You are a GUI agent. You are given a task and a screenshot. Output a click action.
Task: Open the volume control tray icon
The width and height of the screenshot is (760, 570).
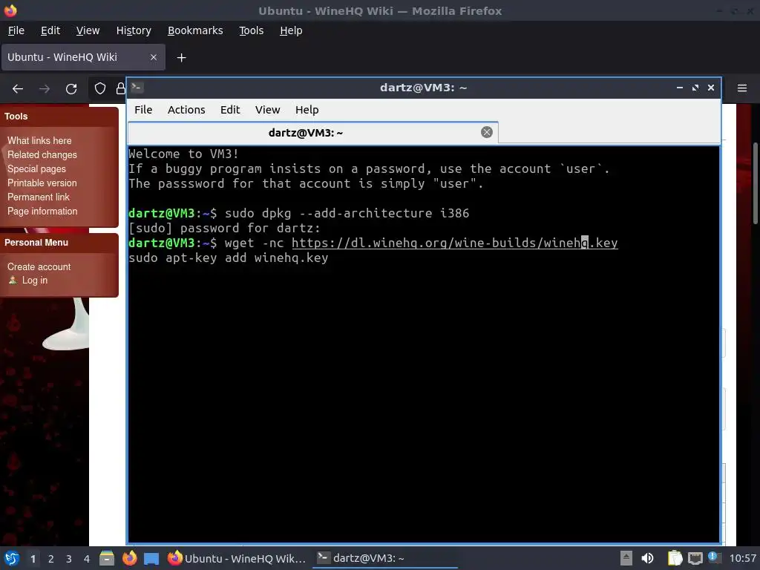(647, 558)
